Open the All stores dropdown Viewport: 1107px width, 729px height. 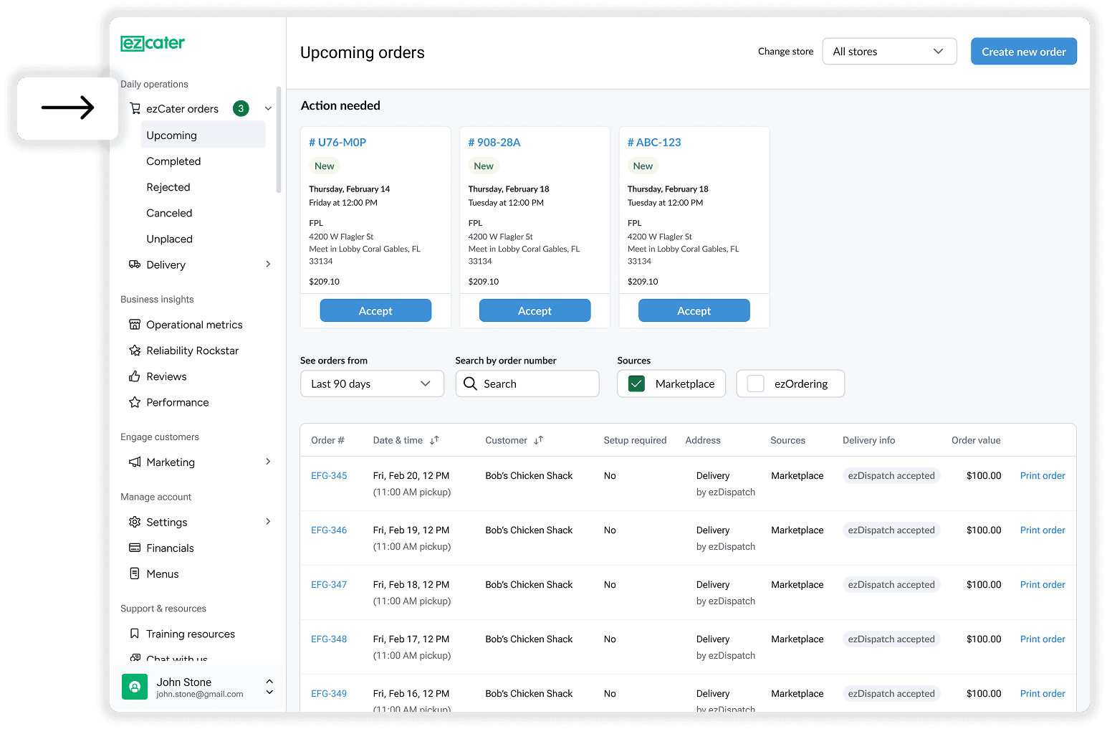(889, 52)
